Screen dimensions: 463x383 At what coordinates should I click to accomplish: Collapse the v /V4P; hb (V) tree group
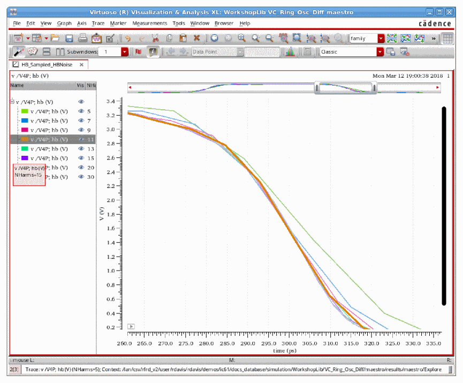tap(12, 101)
